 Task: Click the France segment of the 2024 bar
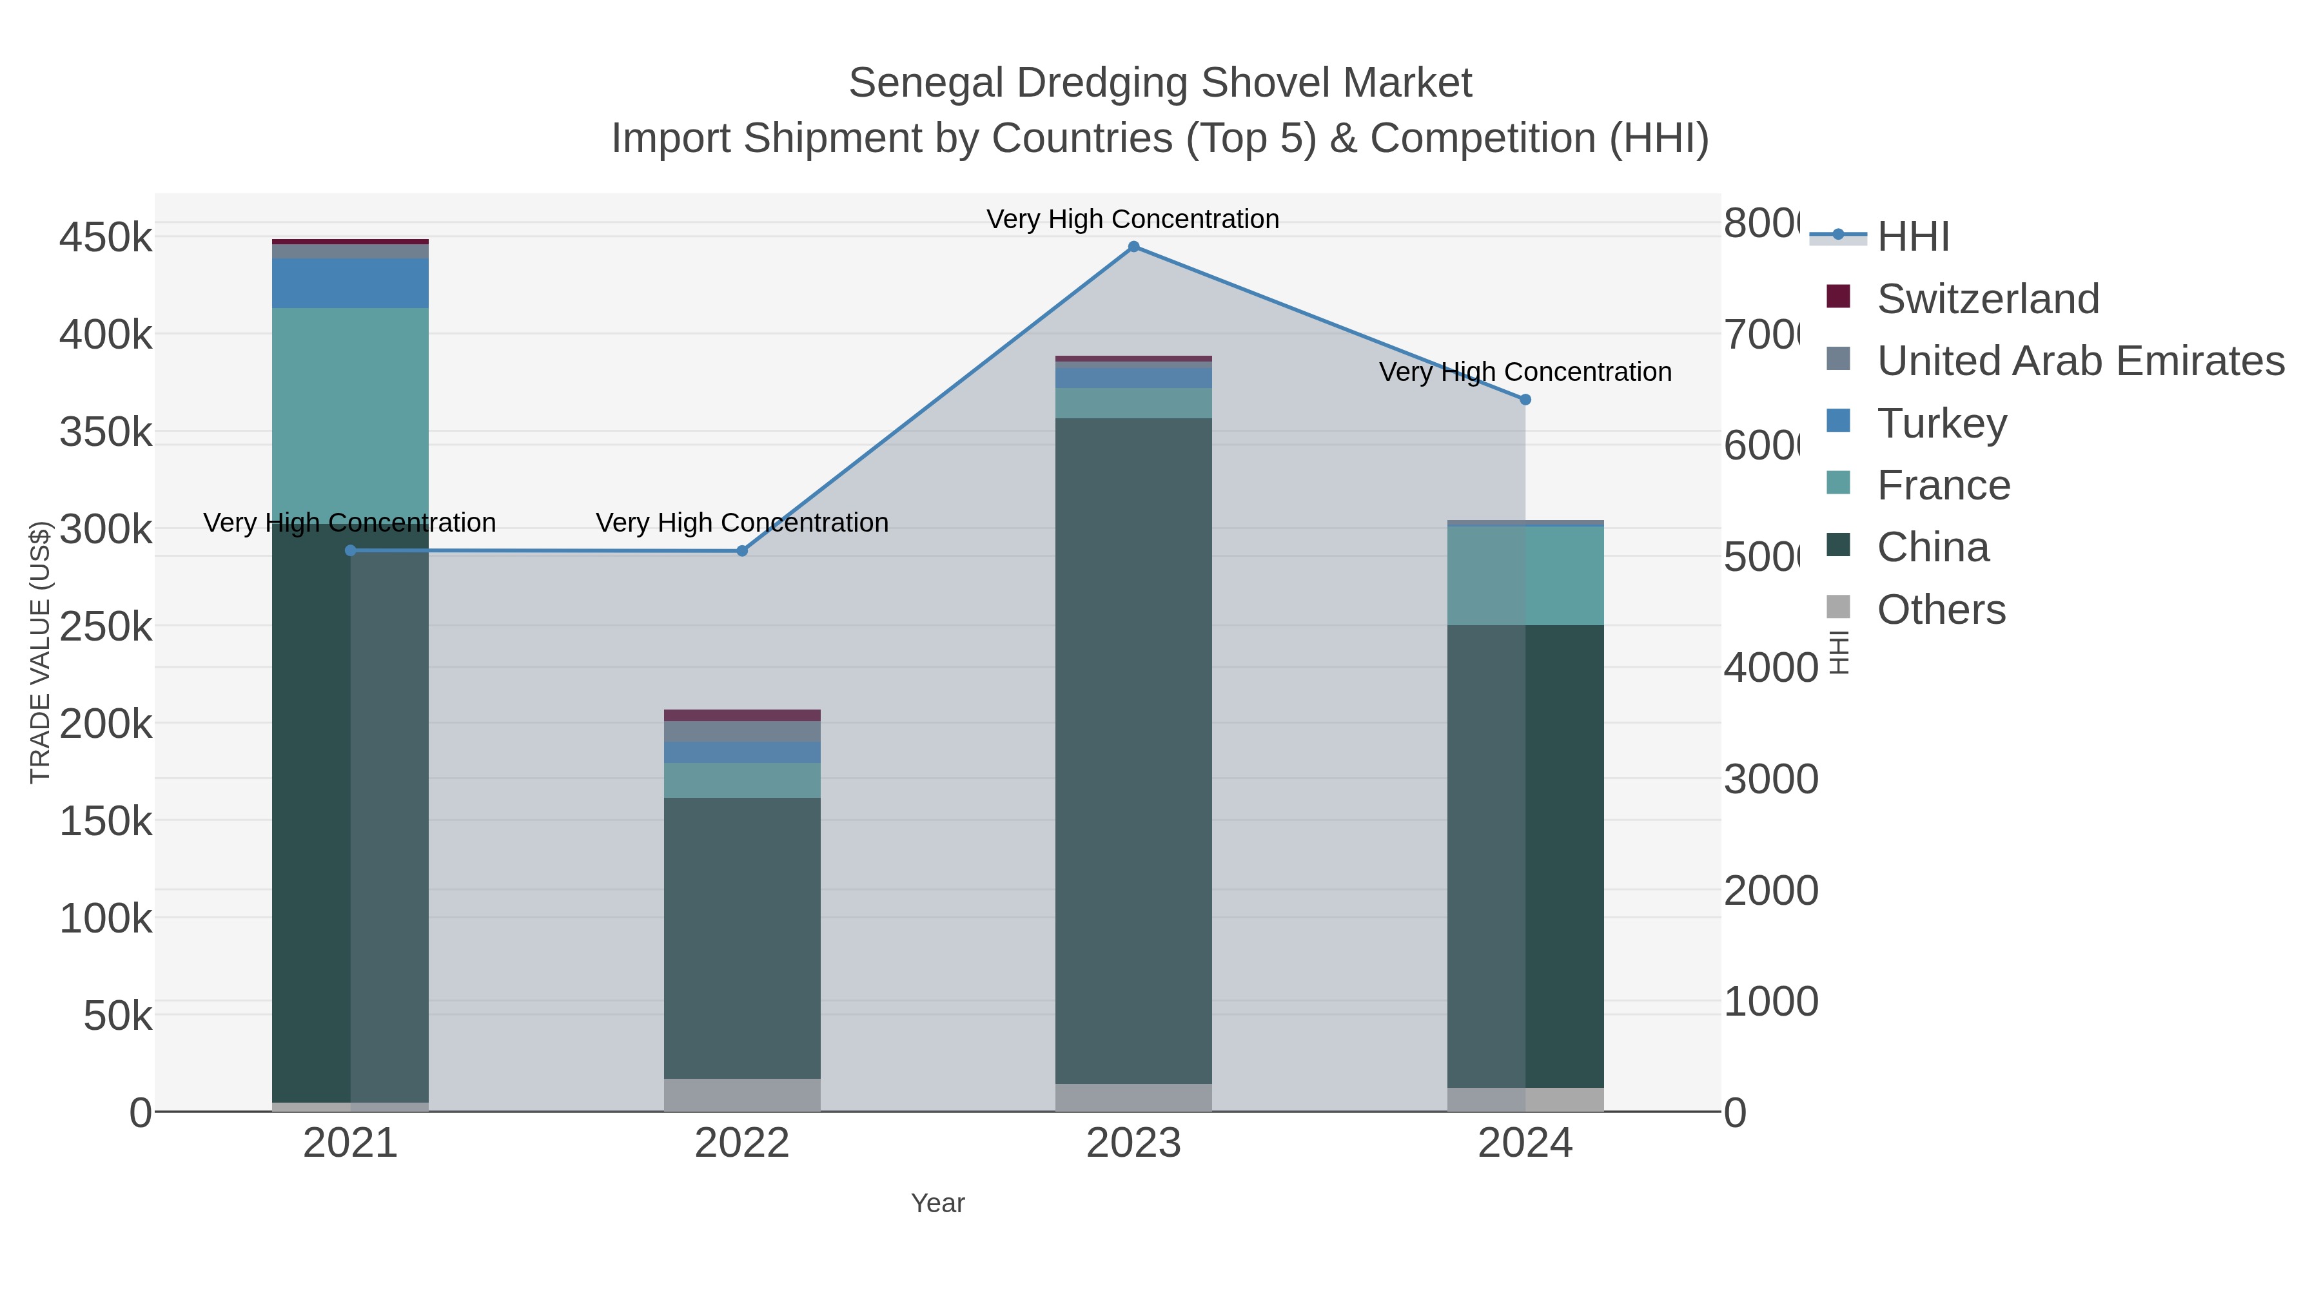1525,576
